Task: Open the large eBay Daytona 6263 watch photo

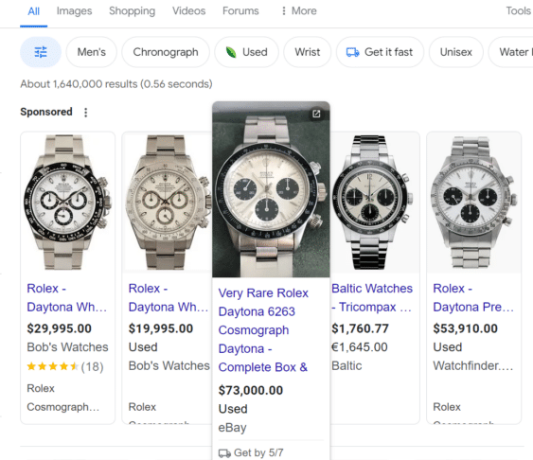Action: 271,189
